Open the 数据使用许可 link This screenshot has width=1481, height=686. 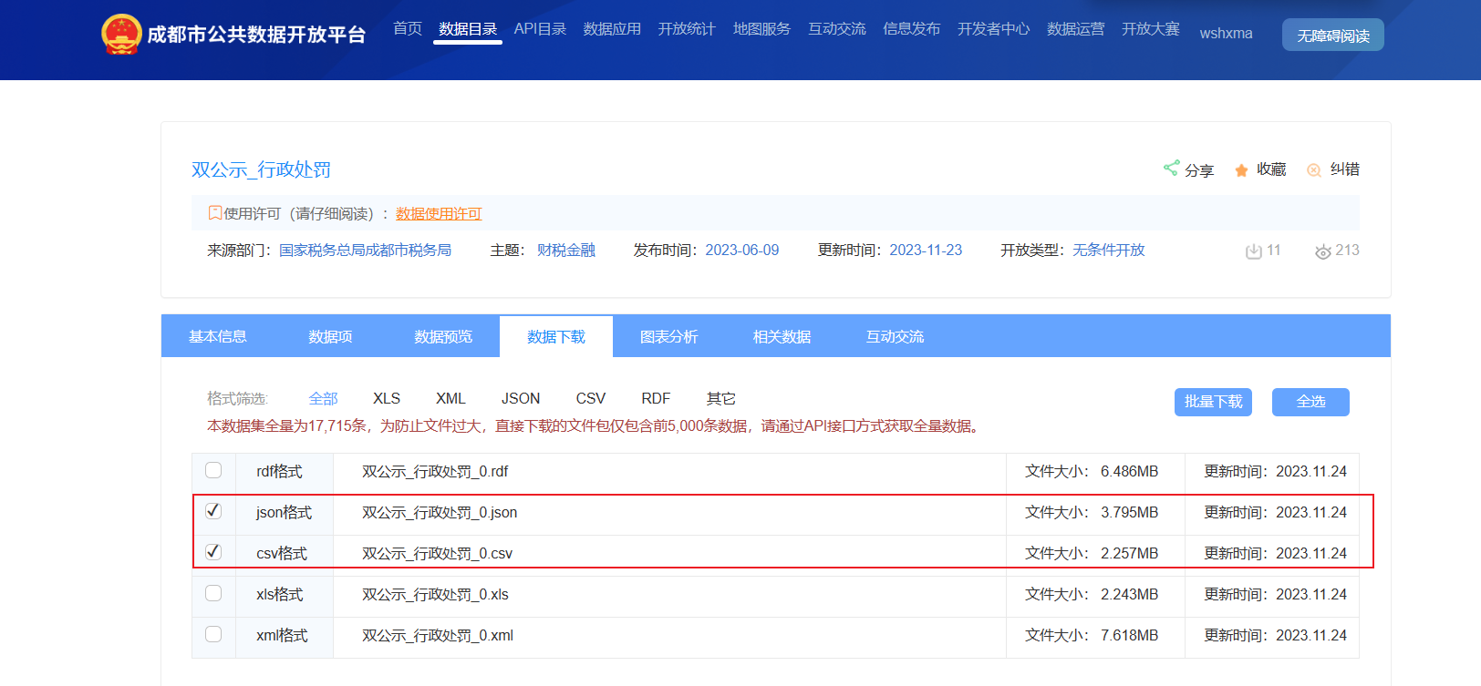click(x=439, y=213)
